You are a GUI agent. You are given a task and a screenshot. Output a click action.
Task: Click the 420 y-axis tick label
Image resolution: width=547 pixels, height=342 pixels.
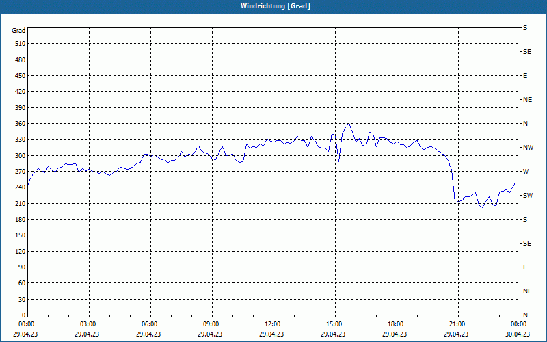[21, 92]
